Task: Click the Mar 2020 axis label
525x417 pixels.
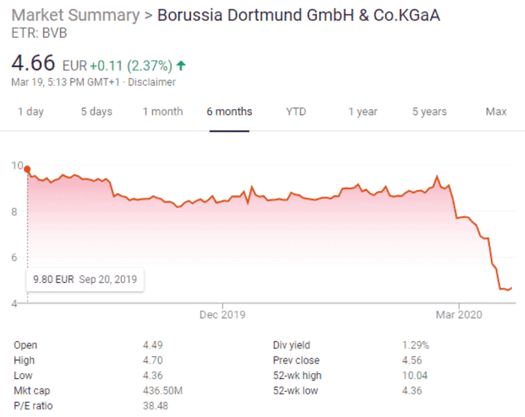Action: coord(459,315)
